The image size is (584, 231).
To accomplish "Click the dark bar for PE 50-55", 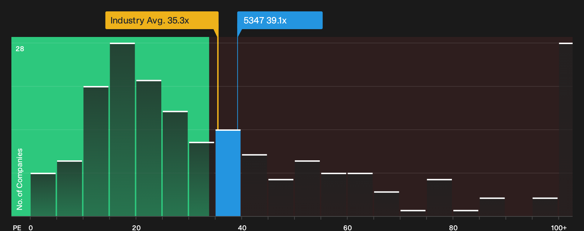I will click(307, 188).
